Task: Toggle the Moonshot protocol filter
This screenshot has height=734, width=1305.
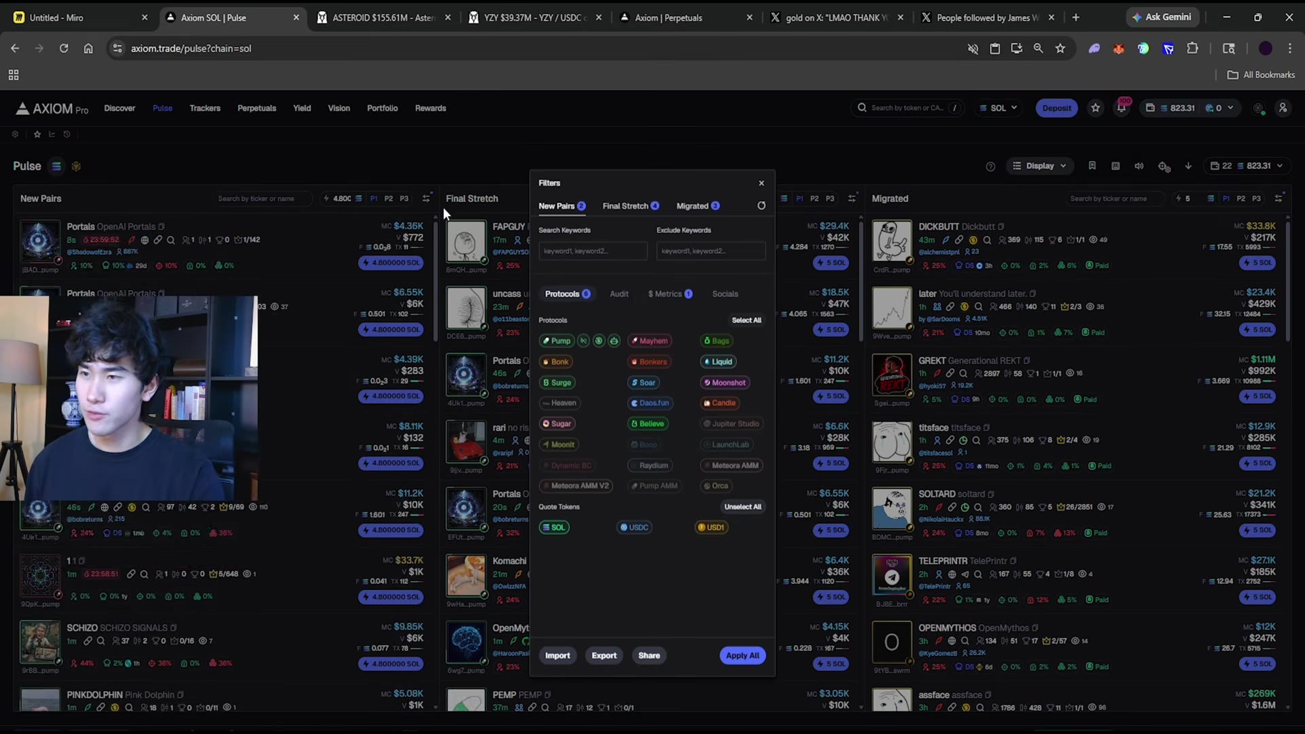Action: point(725,383)
